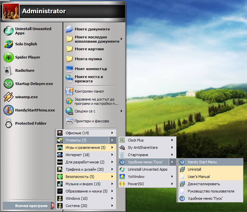
Task: Expand Интернет (18) submenu arrow
Action: coord(112,155)
